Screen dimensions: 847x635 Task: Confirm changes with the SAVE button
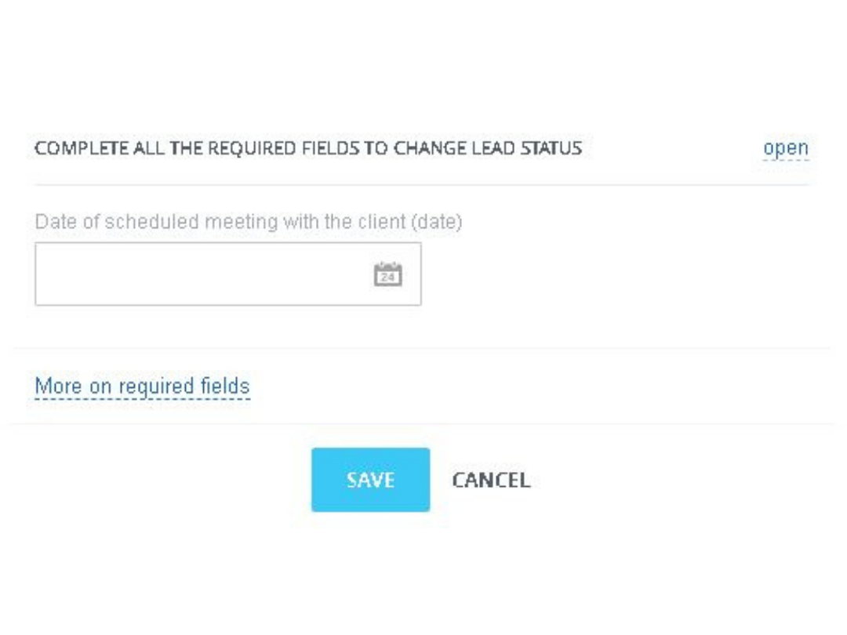pyautogui.click(x=370, y=480)
